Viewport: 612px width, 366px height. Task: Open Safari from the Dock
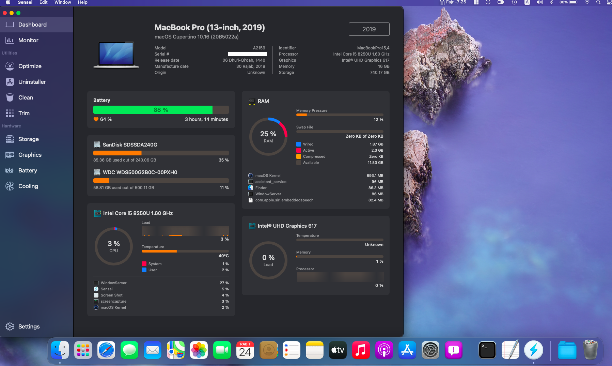[x=106, y=350]
